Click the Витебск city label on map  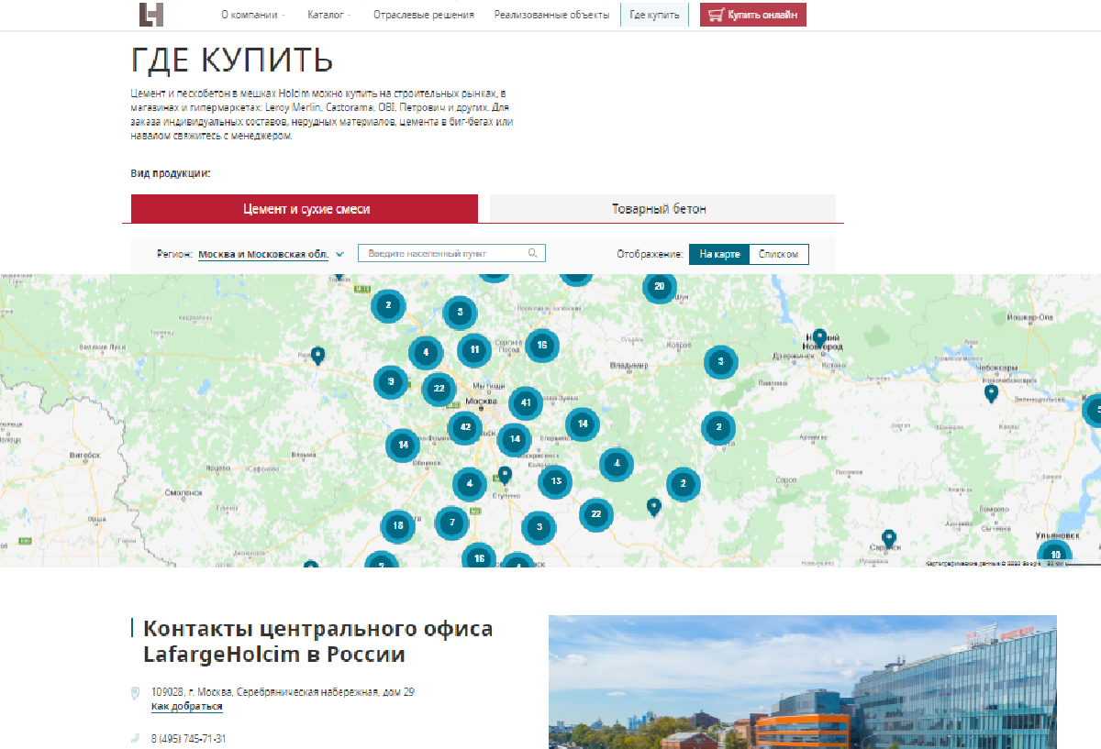point(83,455)
